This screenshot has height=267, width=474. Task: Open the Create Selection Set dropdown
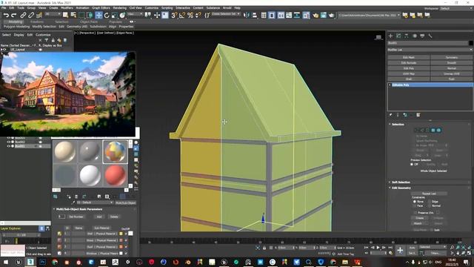(x=225, y=14)
